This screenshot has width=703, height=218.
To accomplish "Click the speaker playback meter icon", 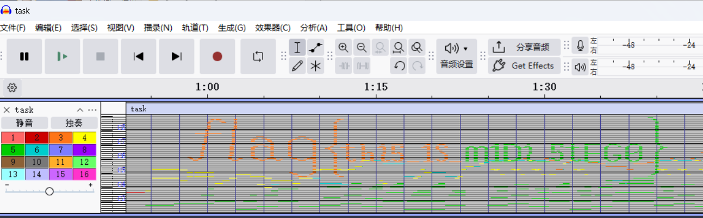I will (581, 67).
